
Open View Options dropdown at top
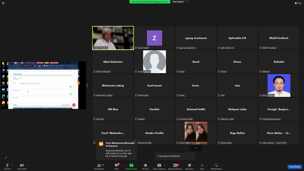[x=180, y=2]
